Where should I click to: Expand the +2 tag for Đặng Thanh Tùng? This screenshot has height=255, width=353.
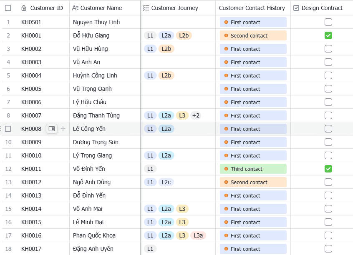point(196,115)
